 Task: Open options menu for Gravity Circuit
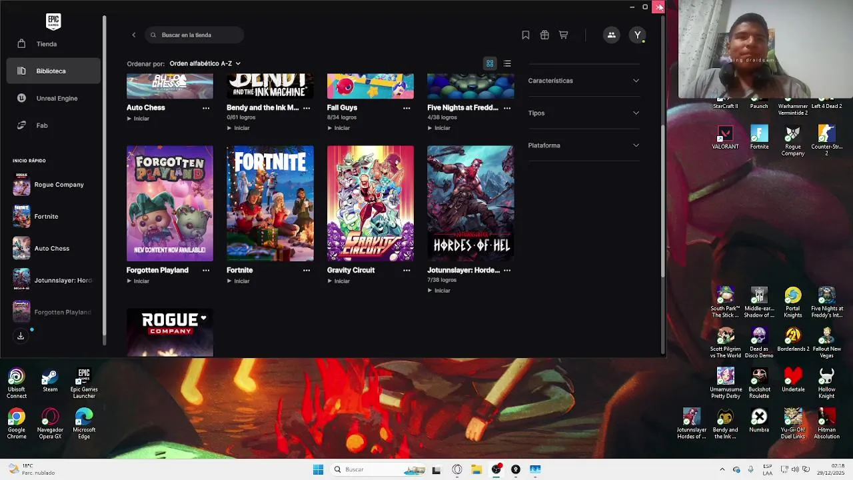(407, 271)
